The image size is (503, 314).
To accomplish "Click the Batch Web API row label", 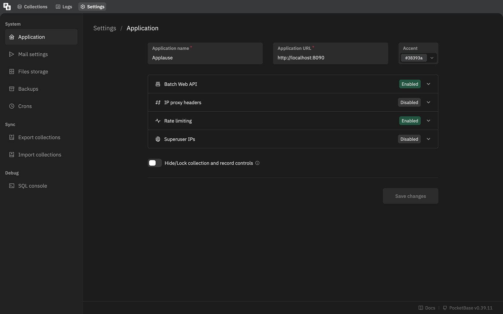I will click(181, 84).
